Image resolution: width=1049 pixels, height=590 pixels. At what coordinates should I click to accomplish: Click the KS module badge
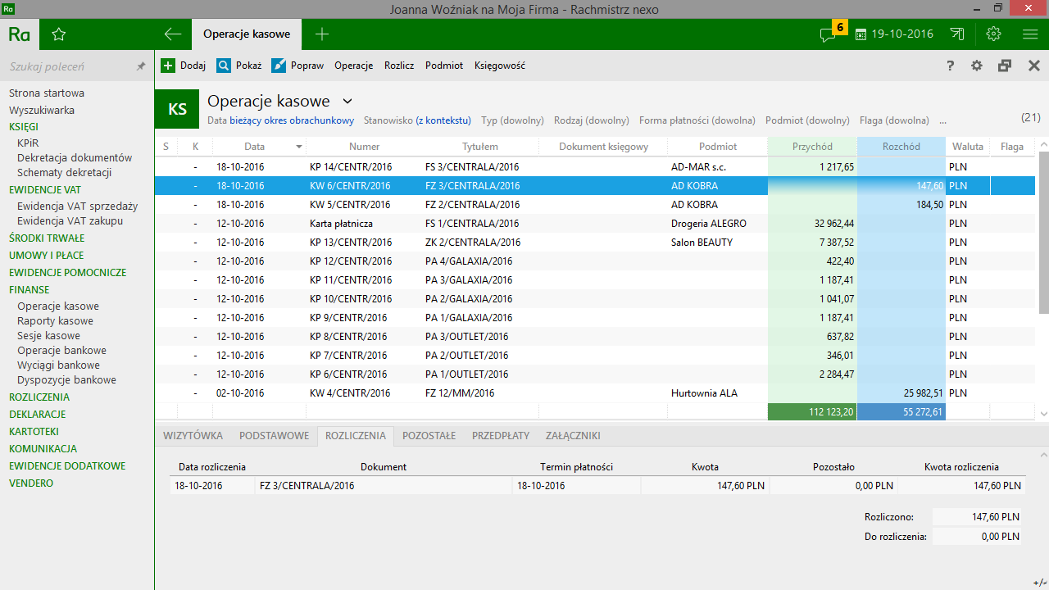[177, 109]
